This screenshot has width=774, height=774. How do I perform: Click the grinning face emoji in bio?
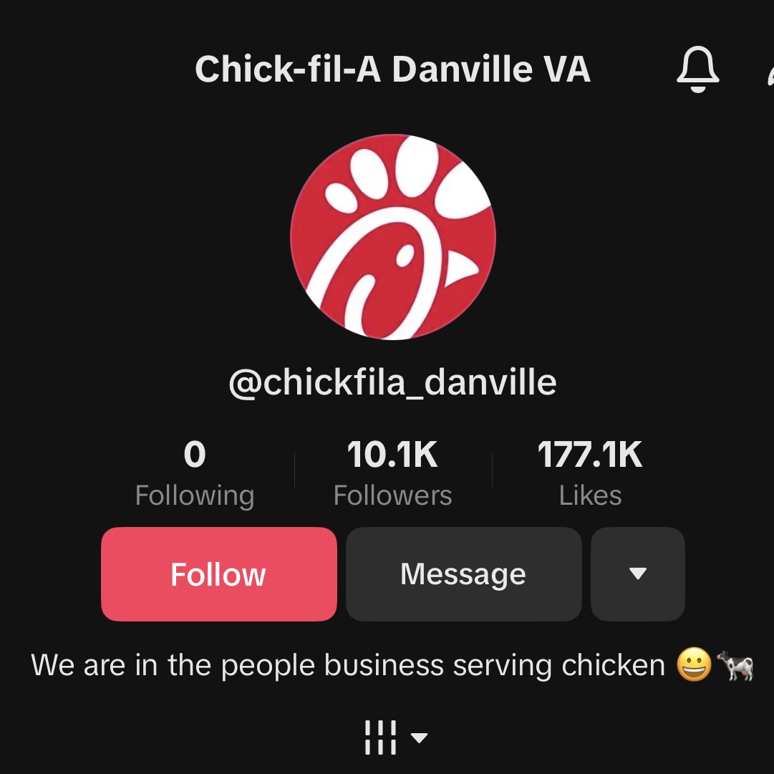pyautogui.click(x=694, y=664)
